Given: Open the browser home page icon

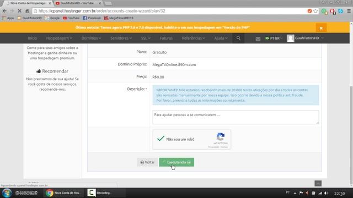Looking at the screenshot, I should (x=27, y=11).
